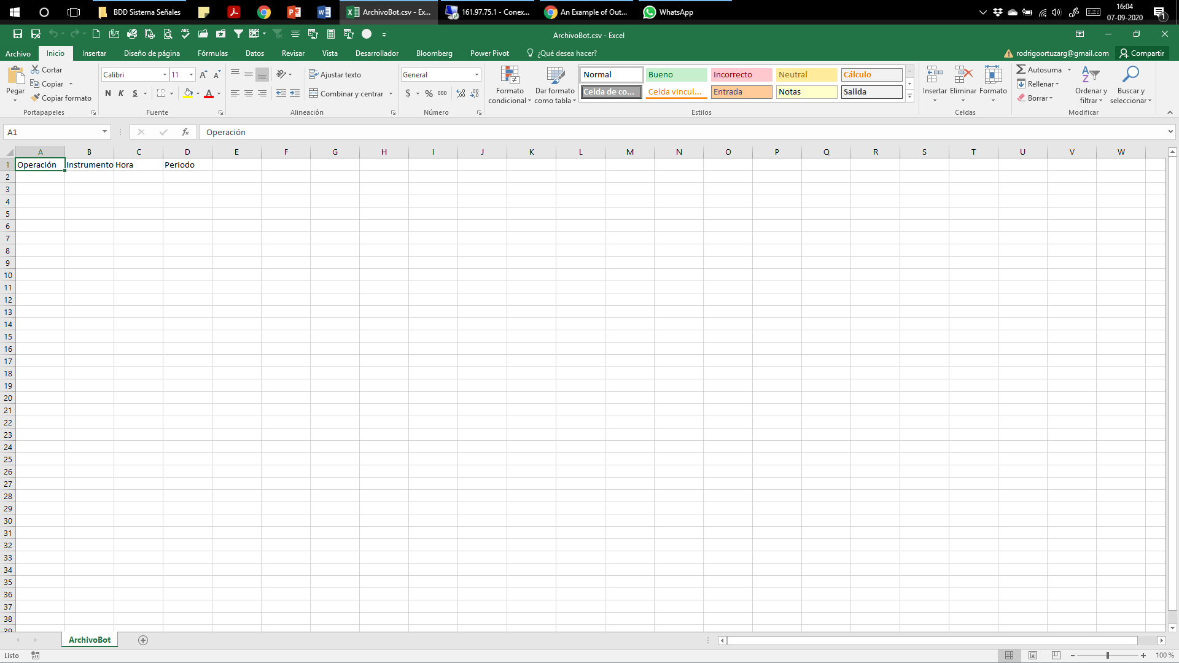
Task: Click the Paste (Pegar) clipboard icon
Action: tap(15, 76)
